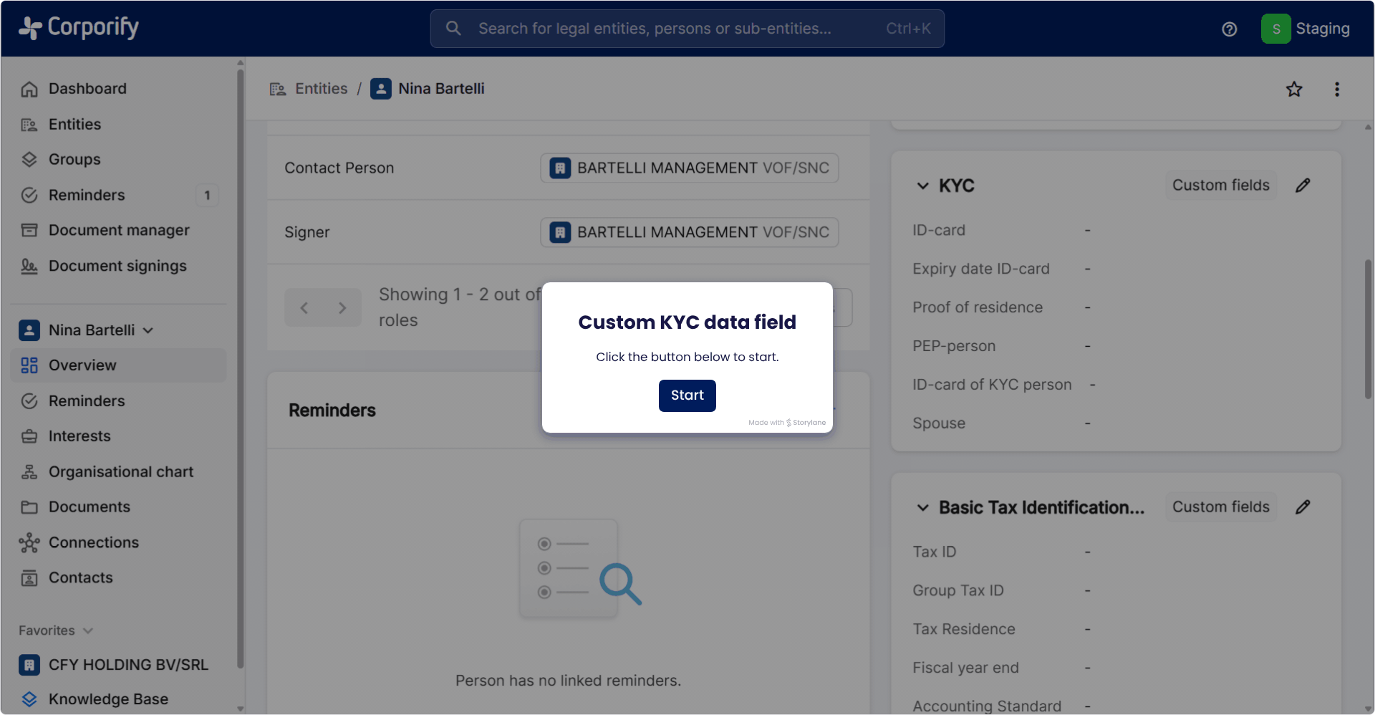Expand the Nina Bartelli sidebar dropdown
This screenshot has height=715, width=1375.
(x=148, y=330)
